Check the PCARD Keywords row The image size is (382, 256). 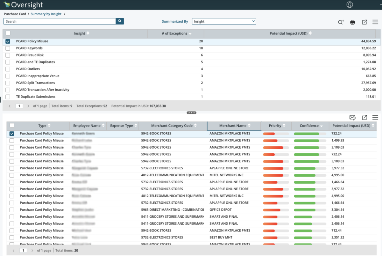click(8, 48)
